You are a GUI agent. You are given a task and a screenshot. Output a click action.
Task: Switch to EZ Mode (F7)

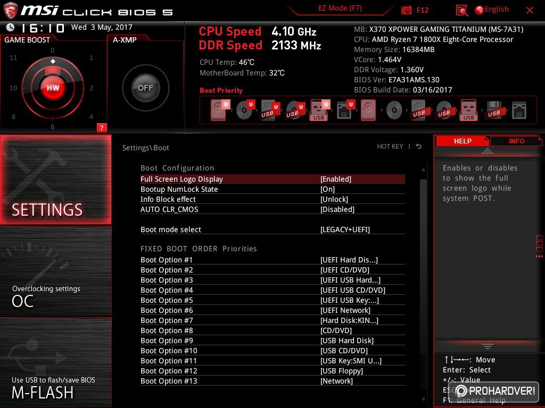340,8
